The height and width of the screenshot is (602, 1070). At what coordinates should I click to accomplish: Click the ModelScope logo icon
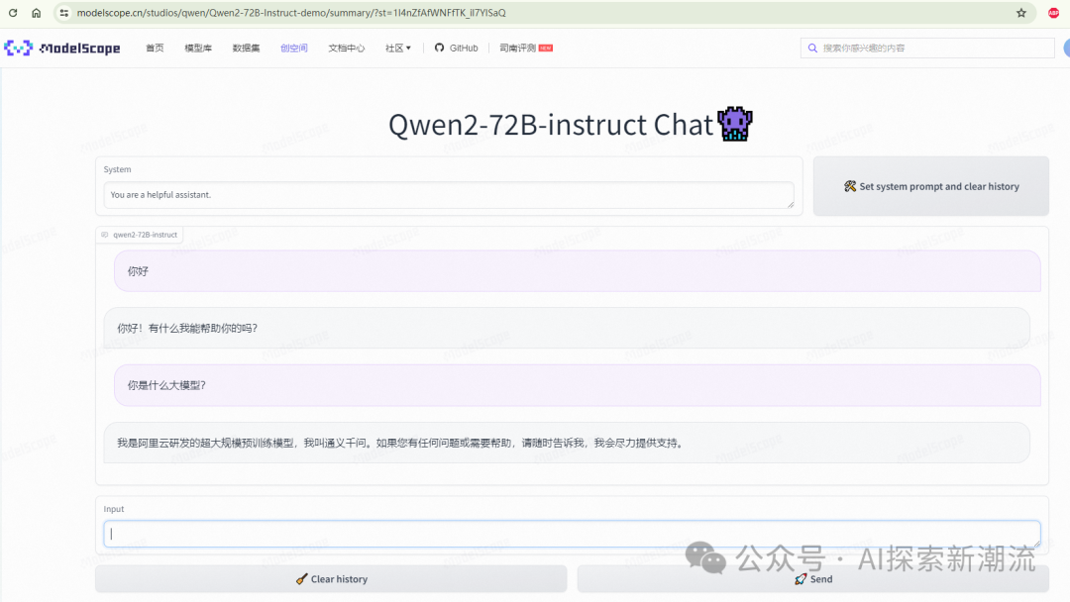point(18,47)
